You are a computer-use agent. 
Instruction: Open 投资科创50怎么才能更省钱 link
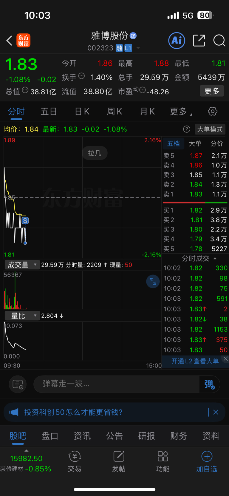pyautogui.click(x=73, y=412)
